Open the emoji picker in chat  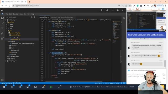click(164, 74)
